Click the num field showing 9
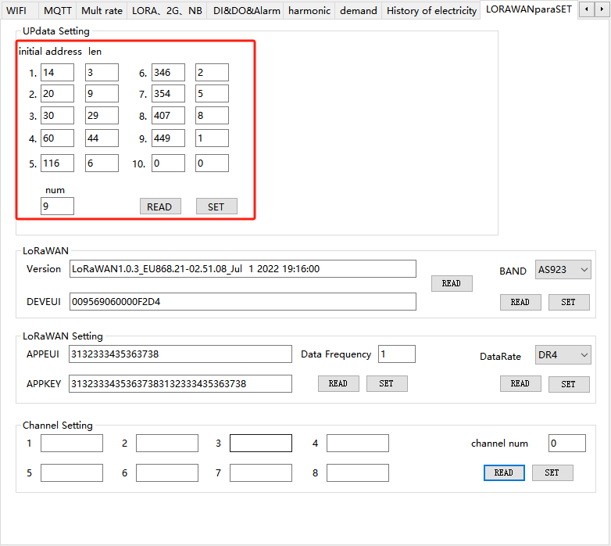 57,206
